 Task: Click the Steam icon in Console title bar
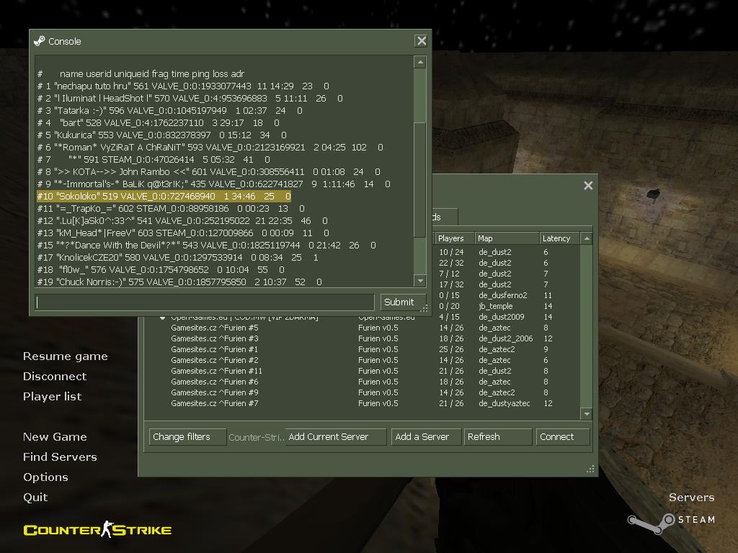(40, 41)
